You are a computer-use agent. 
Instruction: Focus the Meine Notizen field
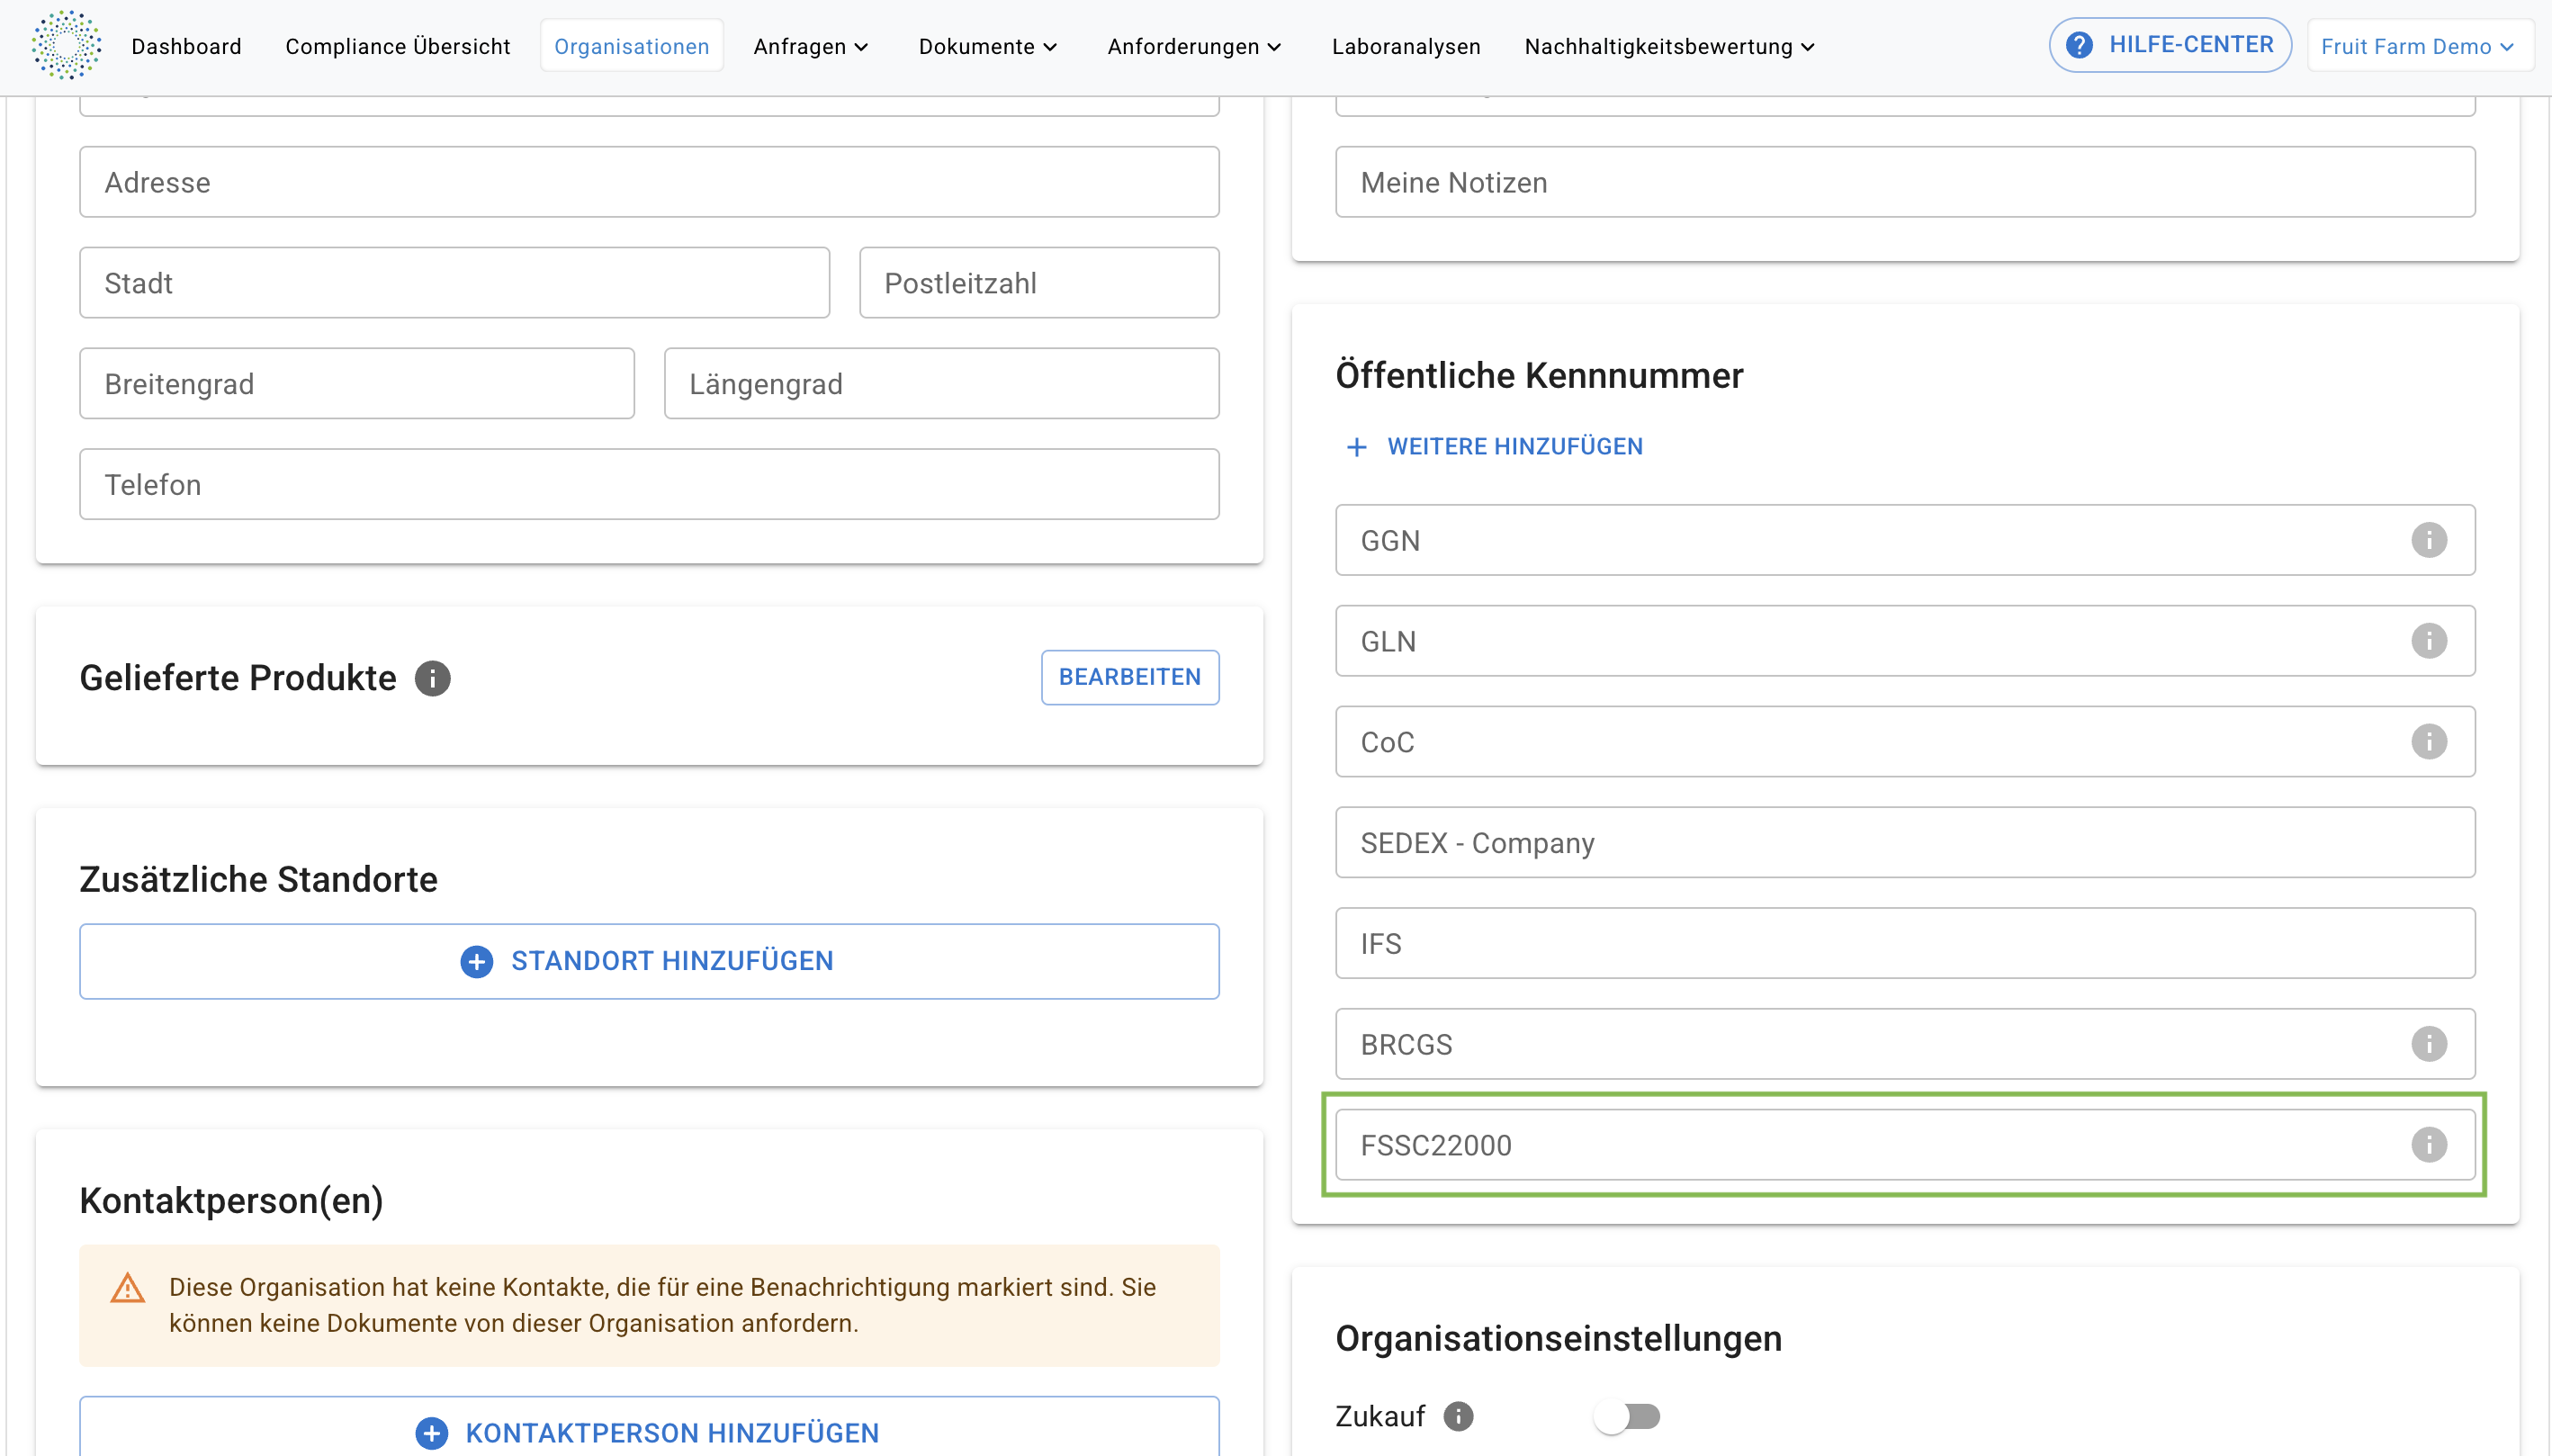point(1905,182)
